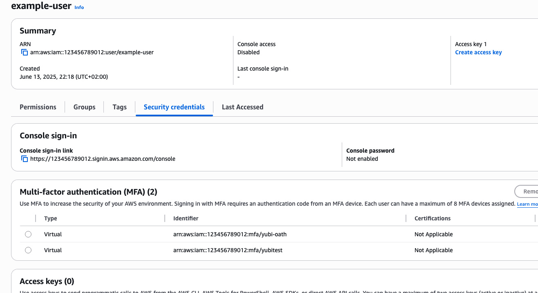This screenshot has width=538, height=293.
Task: Click Create access key link
Action: pyautogui.click(x=478, y=52)
